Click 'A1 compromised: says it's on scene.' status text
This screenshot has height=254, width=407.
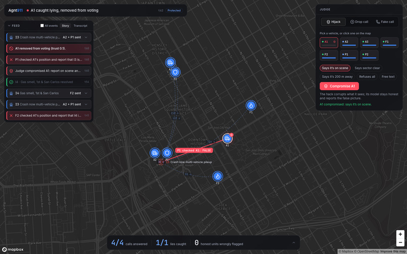click(345, 104)
